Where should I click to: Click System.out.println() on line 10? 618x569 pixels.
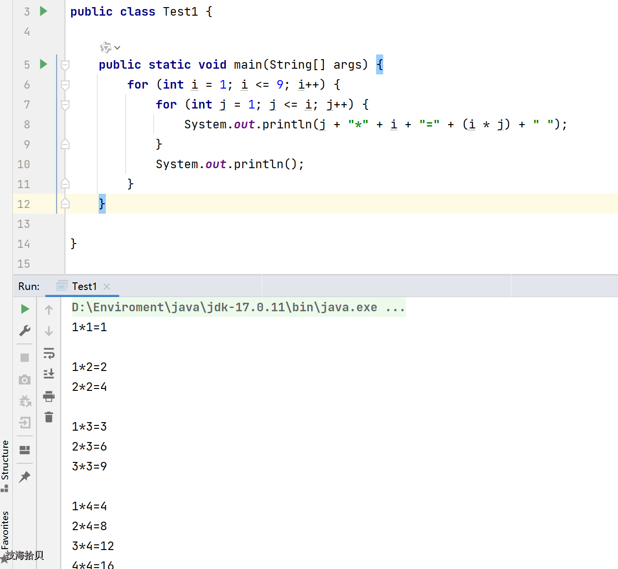(x=230, y=164)
